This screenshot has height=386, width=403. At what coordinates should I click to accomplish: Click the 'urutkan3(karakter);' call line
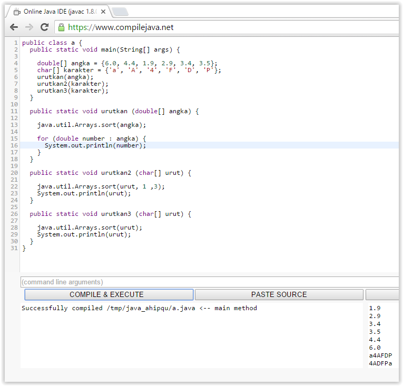tap(73, 91)
